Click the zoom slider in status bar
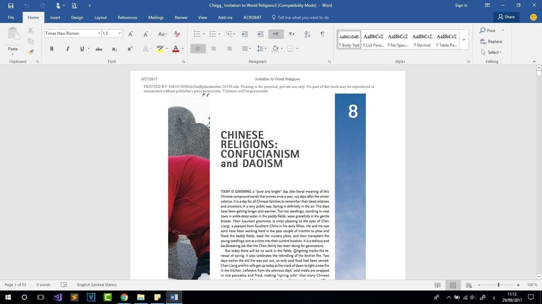Image resolution: width=542 pixels, height=304 pixels. [x=498, y=285]
